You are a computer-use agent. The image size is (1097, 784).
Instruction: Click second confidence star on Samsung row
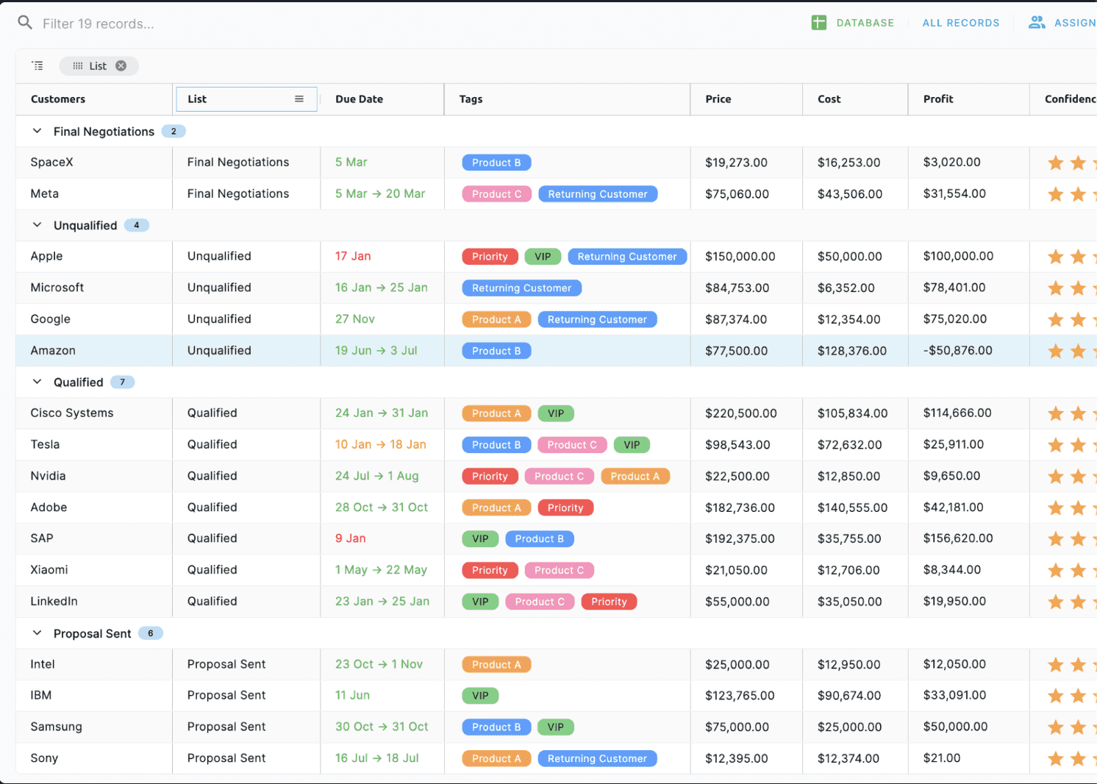point(1078,727)
